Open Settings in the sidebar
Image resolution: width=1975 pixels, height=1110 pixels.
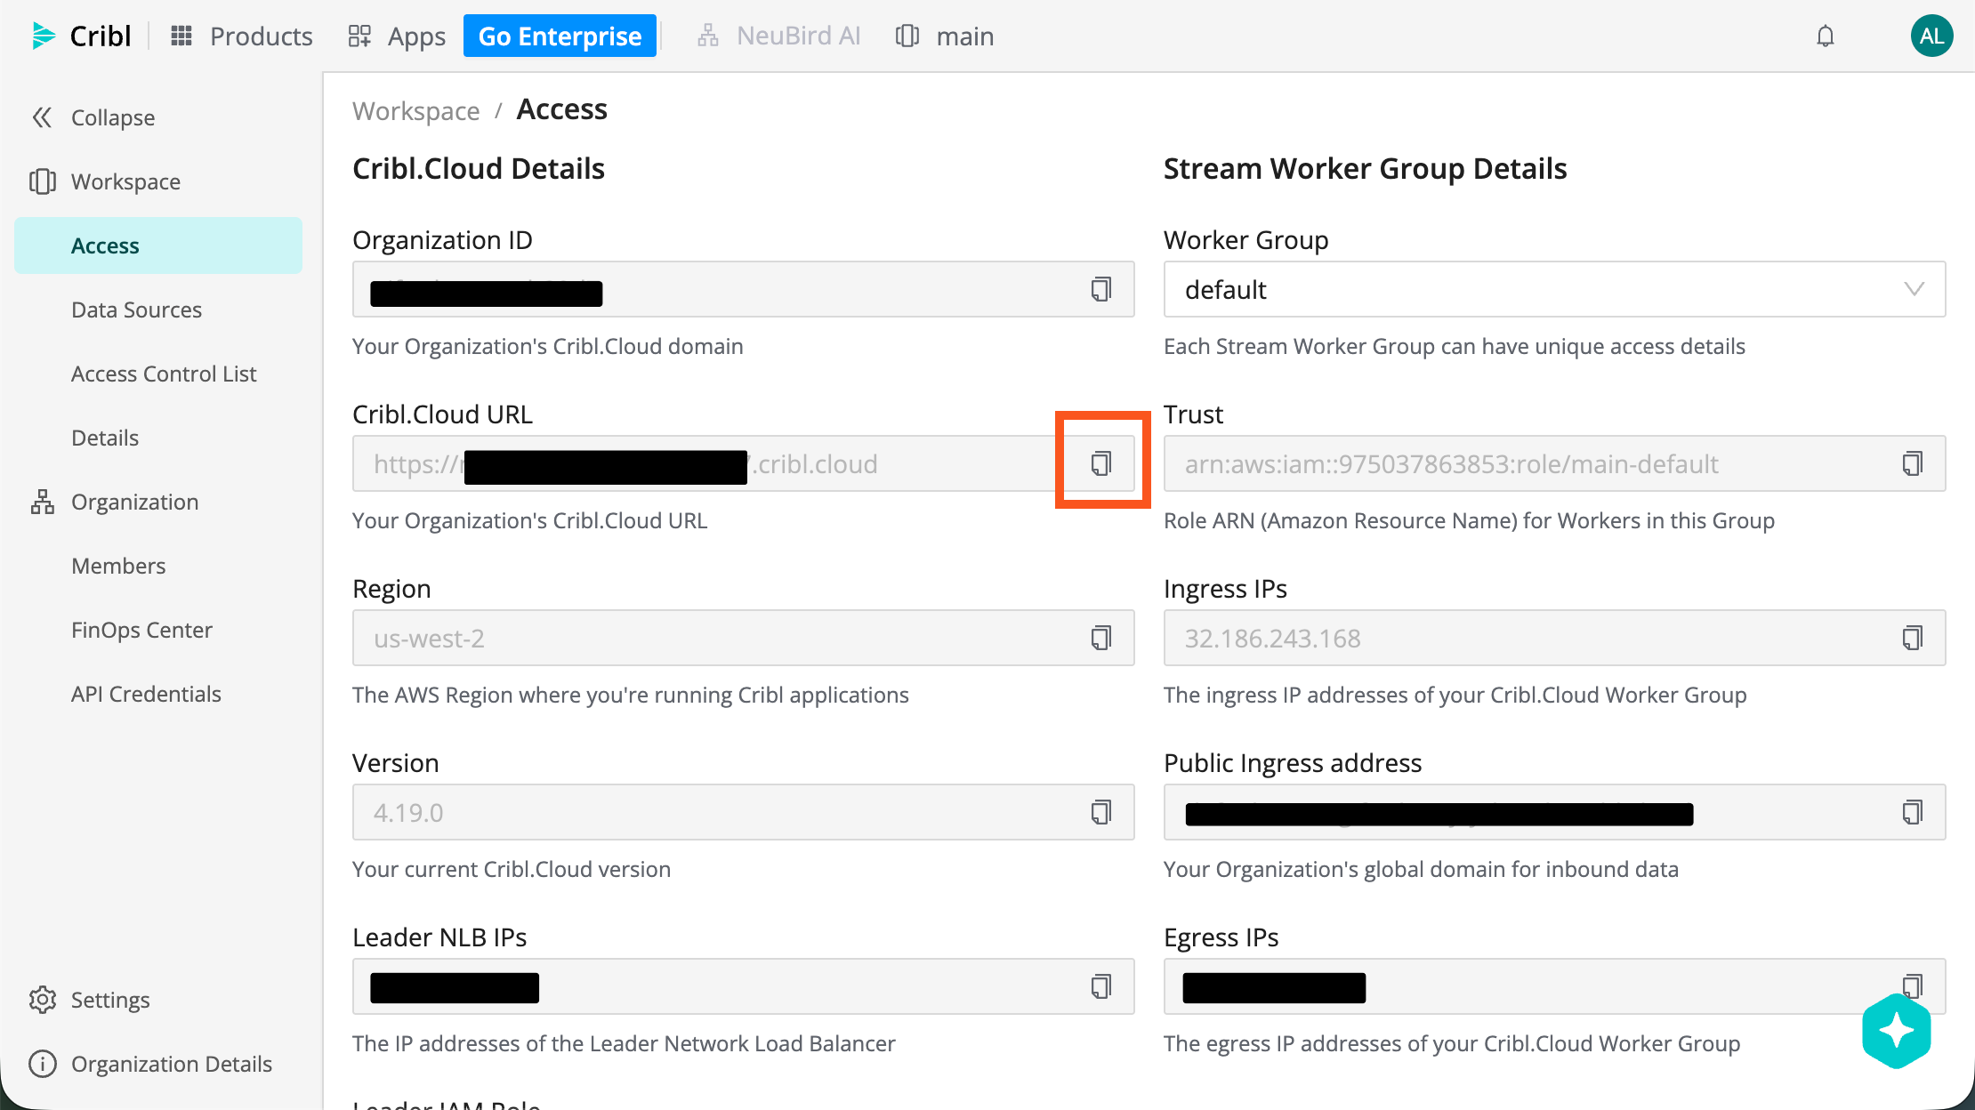[89, 1000]
